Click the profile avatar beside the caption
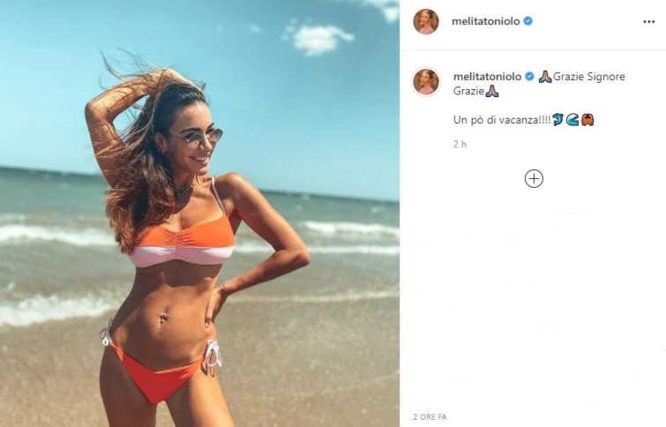Viewport: 666px width, 427px height. 426,81
